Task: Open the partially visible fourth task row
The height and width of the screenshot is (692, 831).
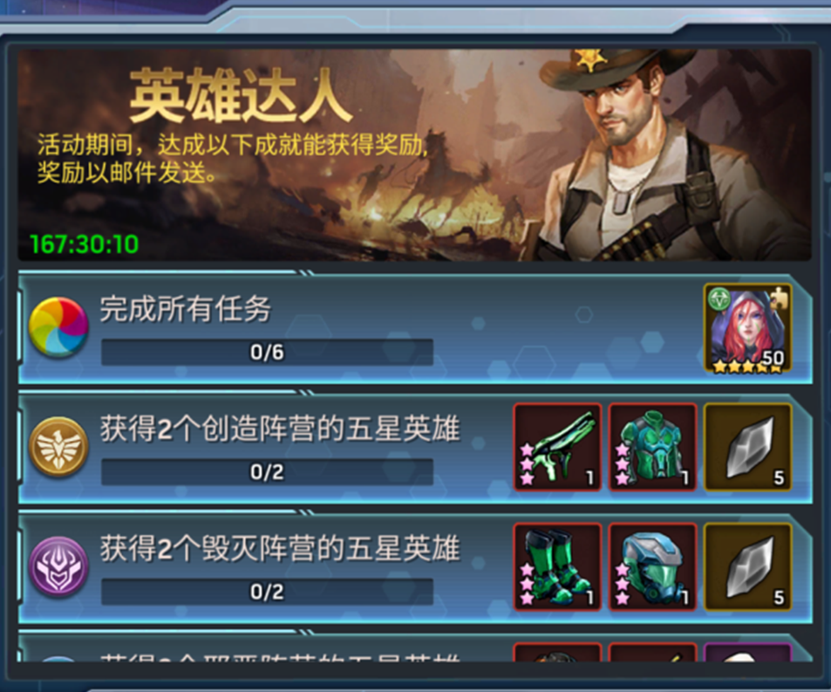Action: click(415, 647)
